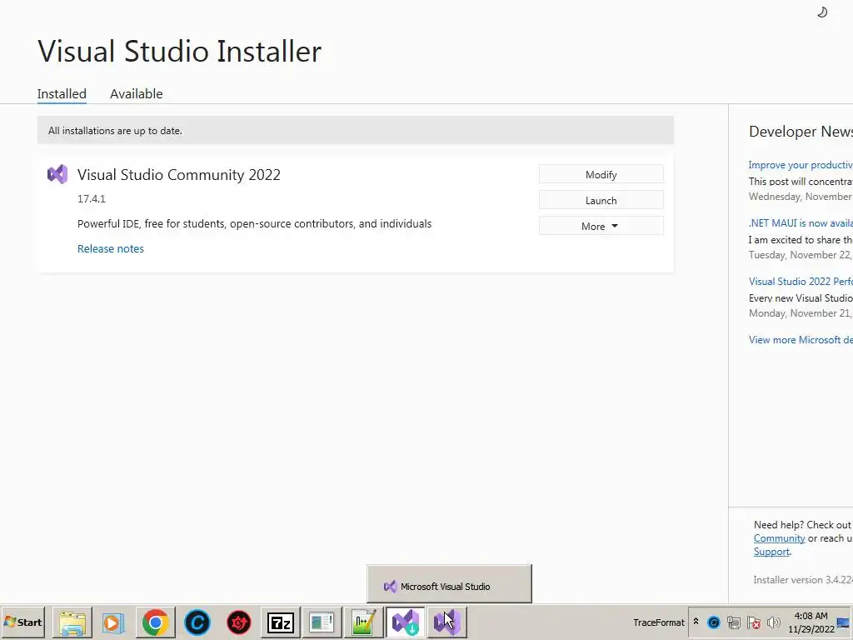Show hidden system tray icons

coord(696,622)
